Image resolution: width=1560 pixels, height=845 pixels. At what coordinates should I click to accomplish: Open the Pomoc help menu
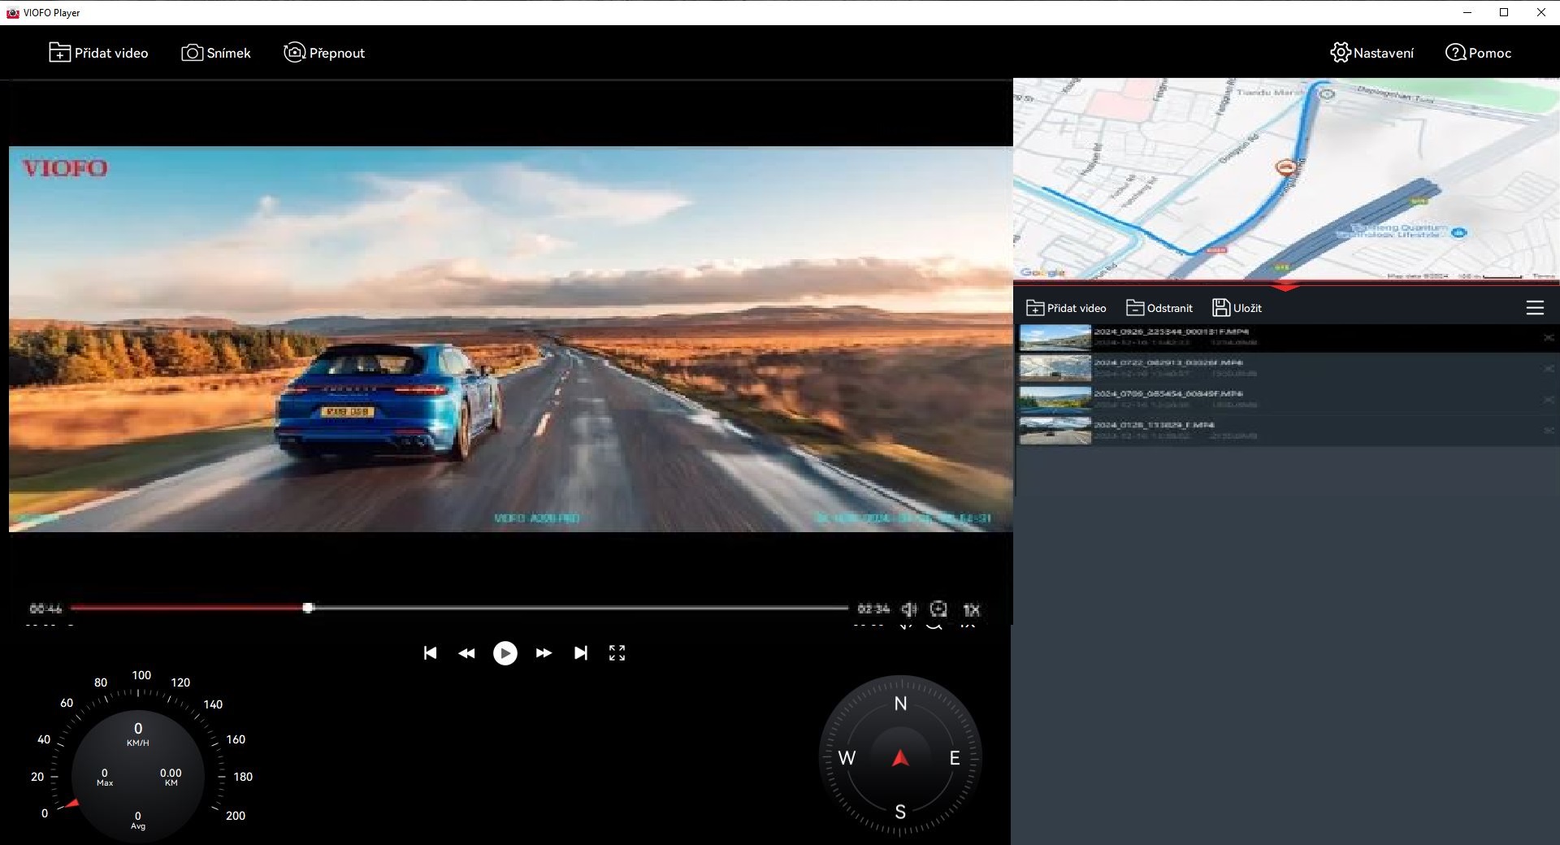pos(1478,53)
